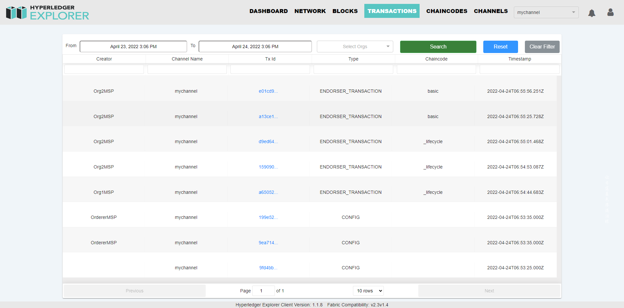Click the Timestamp filter input
The height and width of the screenshot is (308, 624).
click(x=520, y=69)
